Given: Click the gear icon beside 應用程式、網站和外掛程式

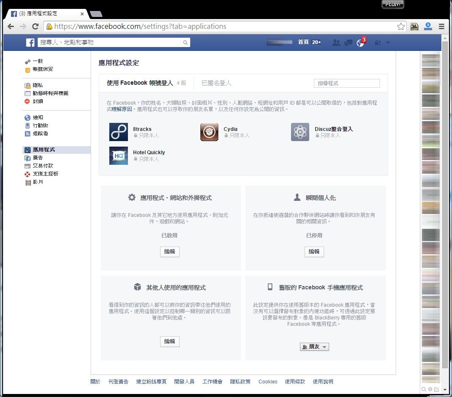Looking at the screenshot, I should tap(132, 197).
